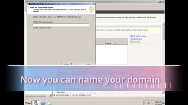Click the Properties icon in Server Manager
The height and width of the screenshot is (105, 188).
pyautogui.click(x=132, y=42)
